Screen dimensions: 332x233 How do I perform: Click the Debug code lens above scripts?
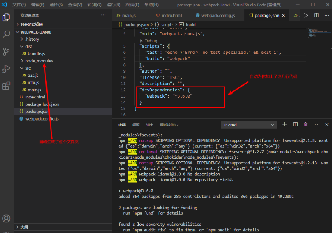149,41
